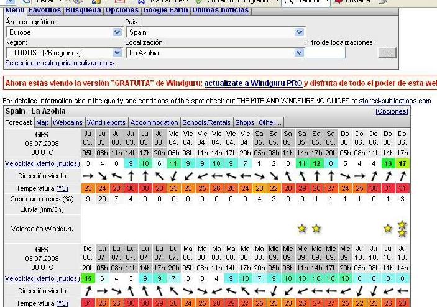Select the Busqueda tab
This screenshot has width=437, height=307.
(83, 11)
